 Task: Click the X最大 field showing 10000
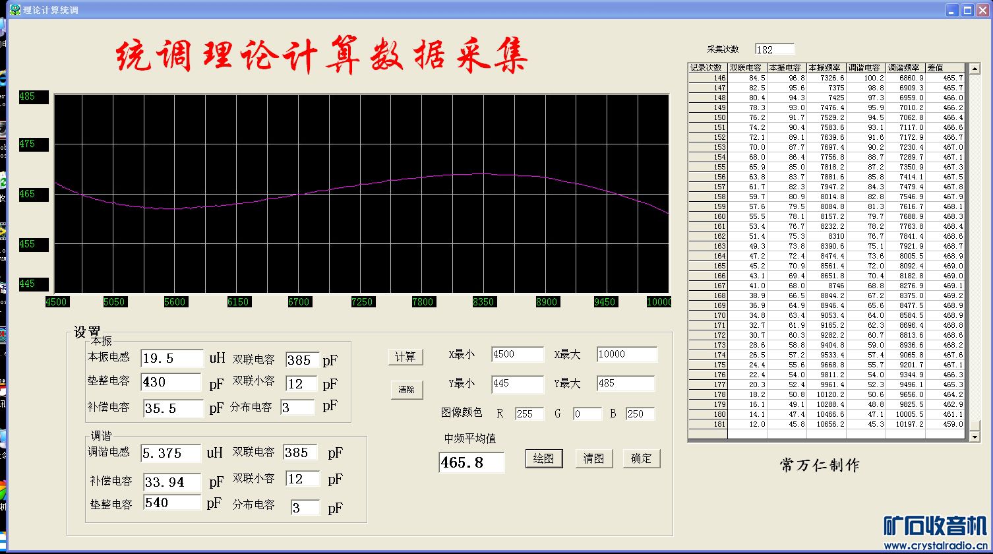click(626, 354)
